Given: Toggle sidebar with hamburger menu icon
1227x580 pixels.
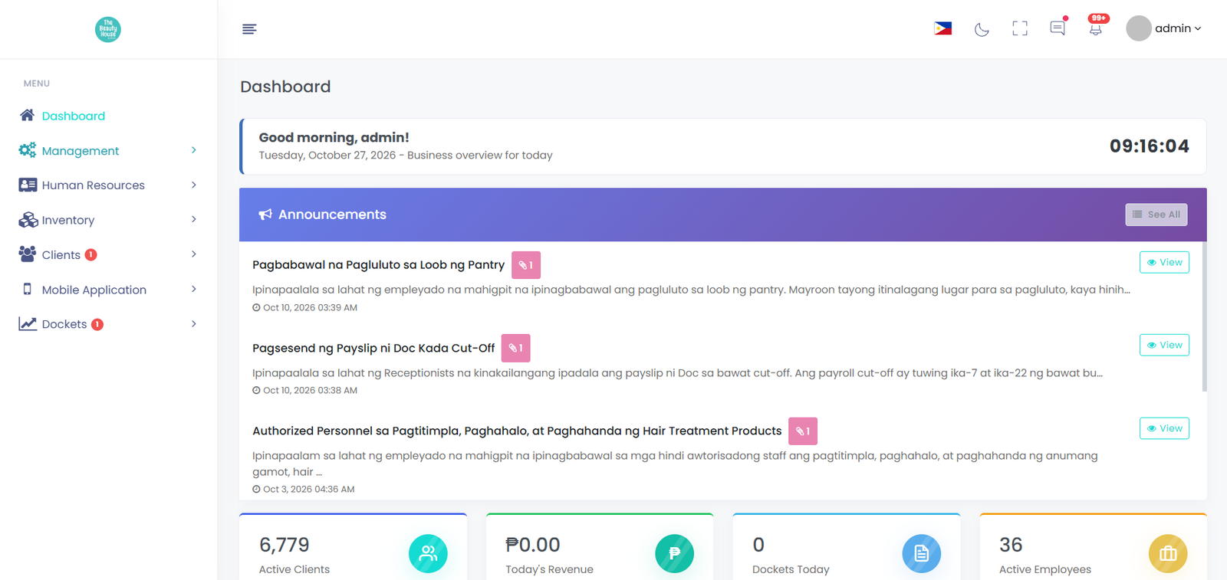Looking at the screenshot, I should coord(249,29).
